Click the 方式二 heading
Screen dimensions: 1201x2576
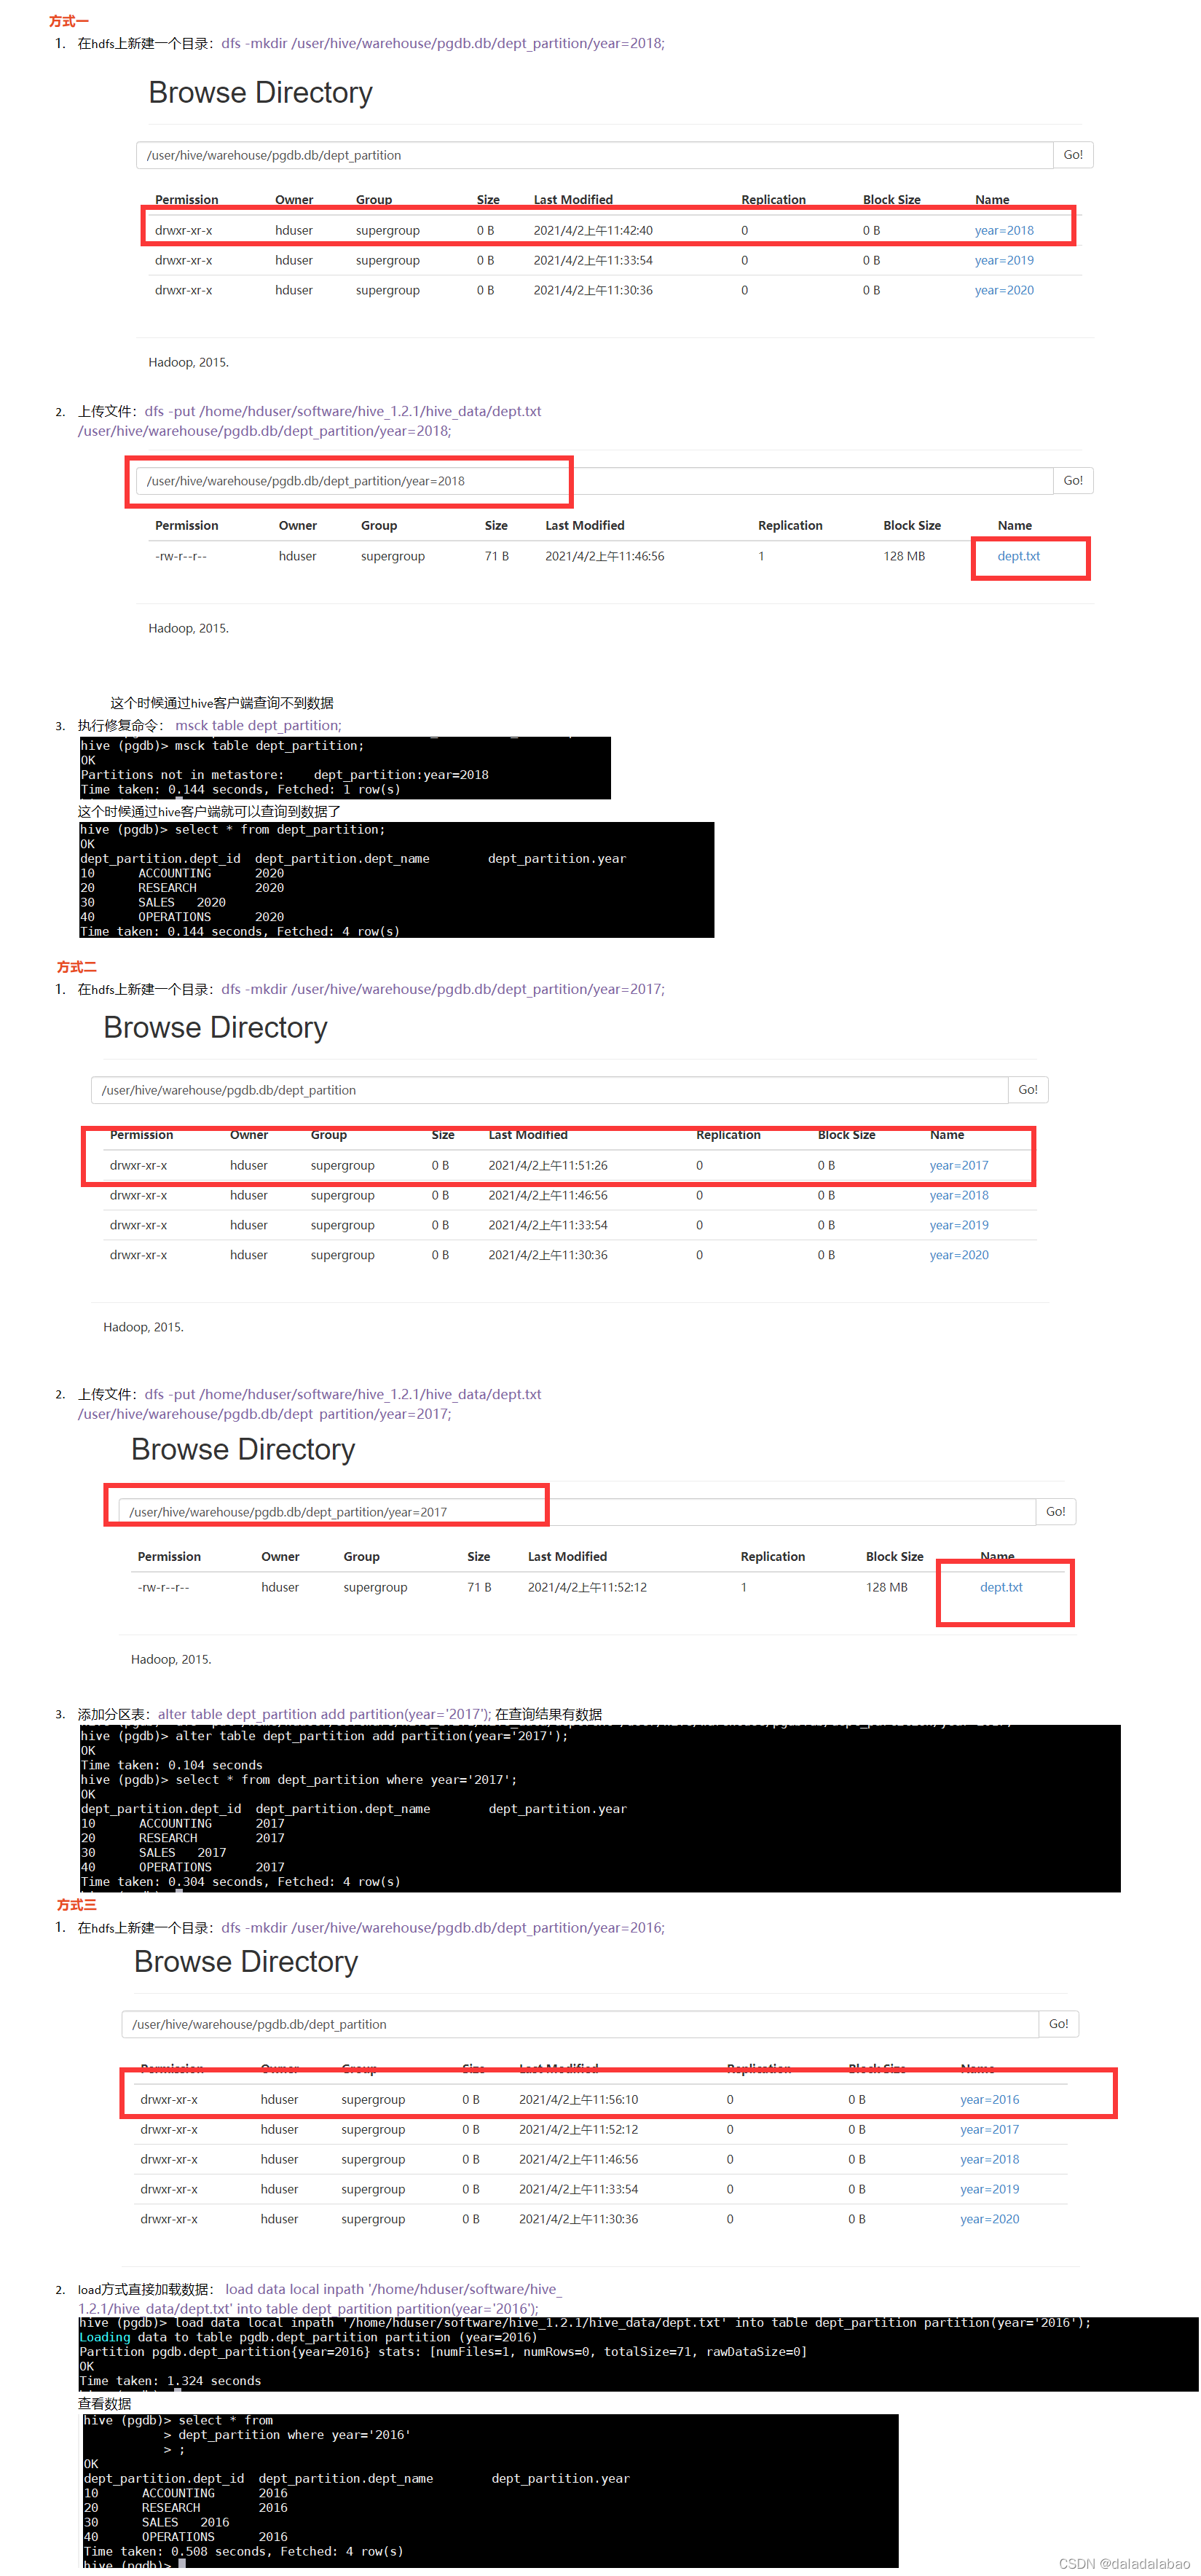click(77, 967)
